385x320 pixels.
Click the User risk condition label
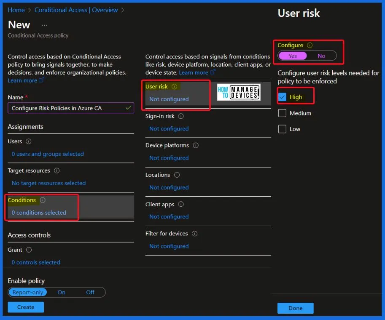click(156, 87)
